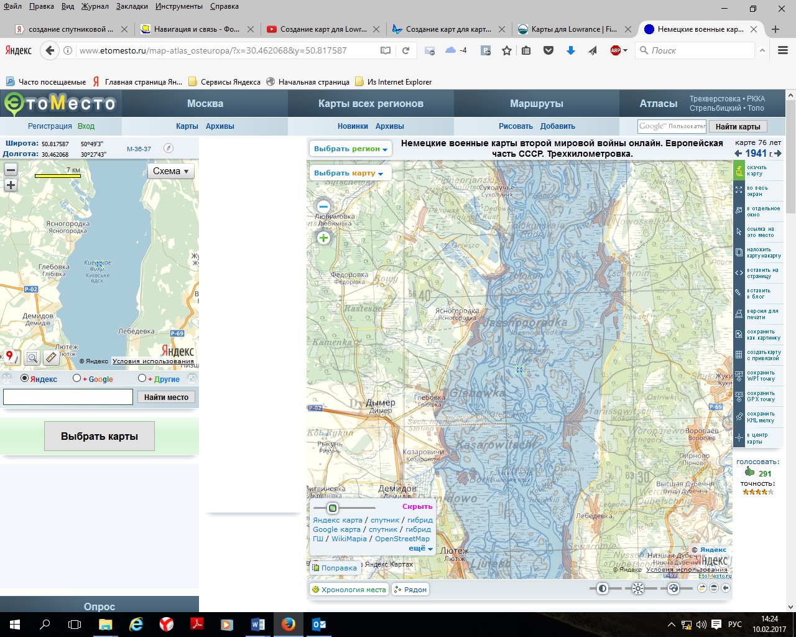Click the download map icon (скачать карту)

pyautogui.click(x=739, y=170)
